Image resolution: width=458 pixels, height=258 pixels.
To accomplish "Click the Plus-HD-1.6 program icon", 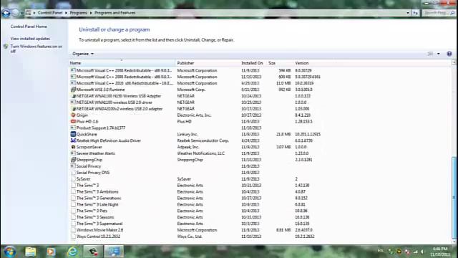I will click(x=73, y=121).
